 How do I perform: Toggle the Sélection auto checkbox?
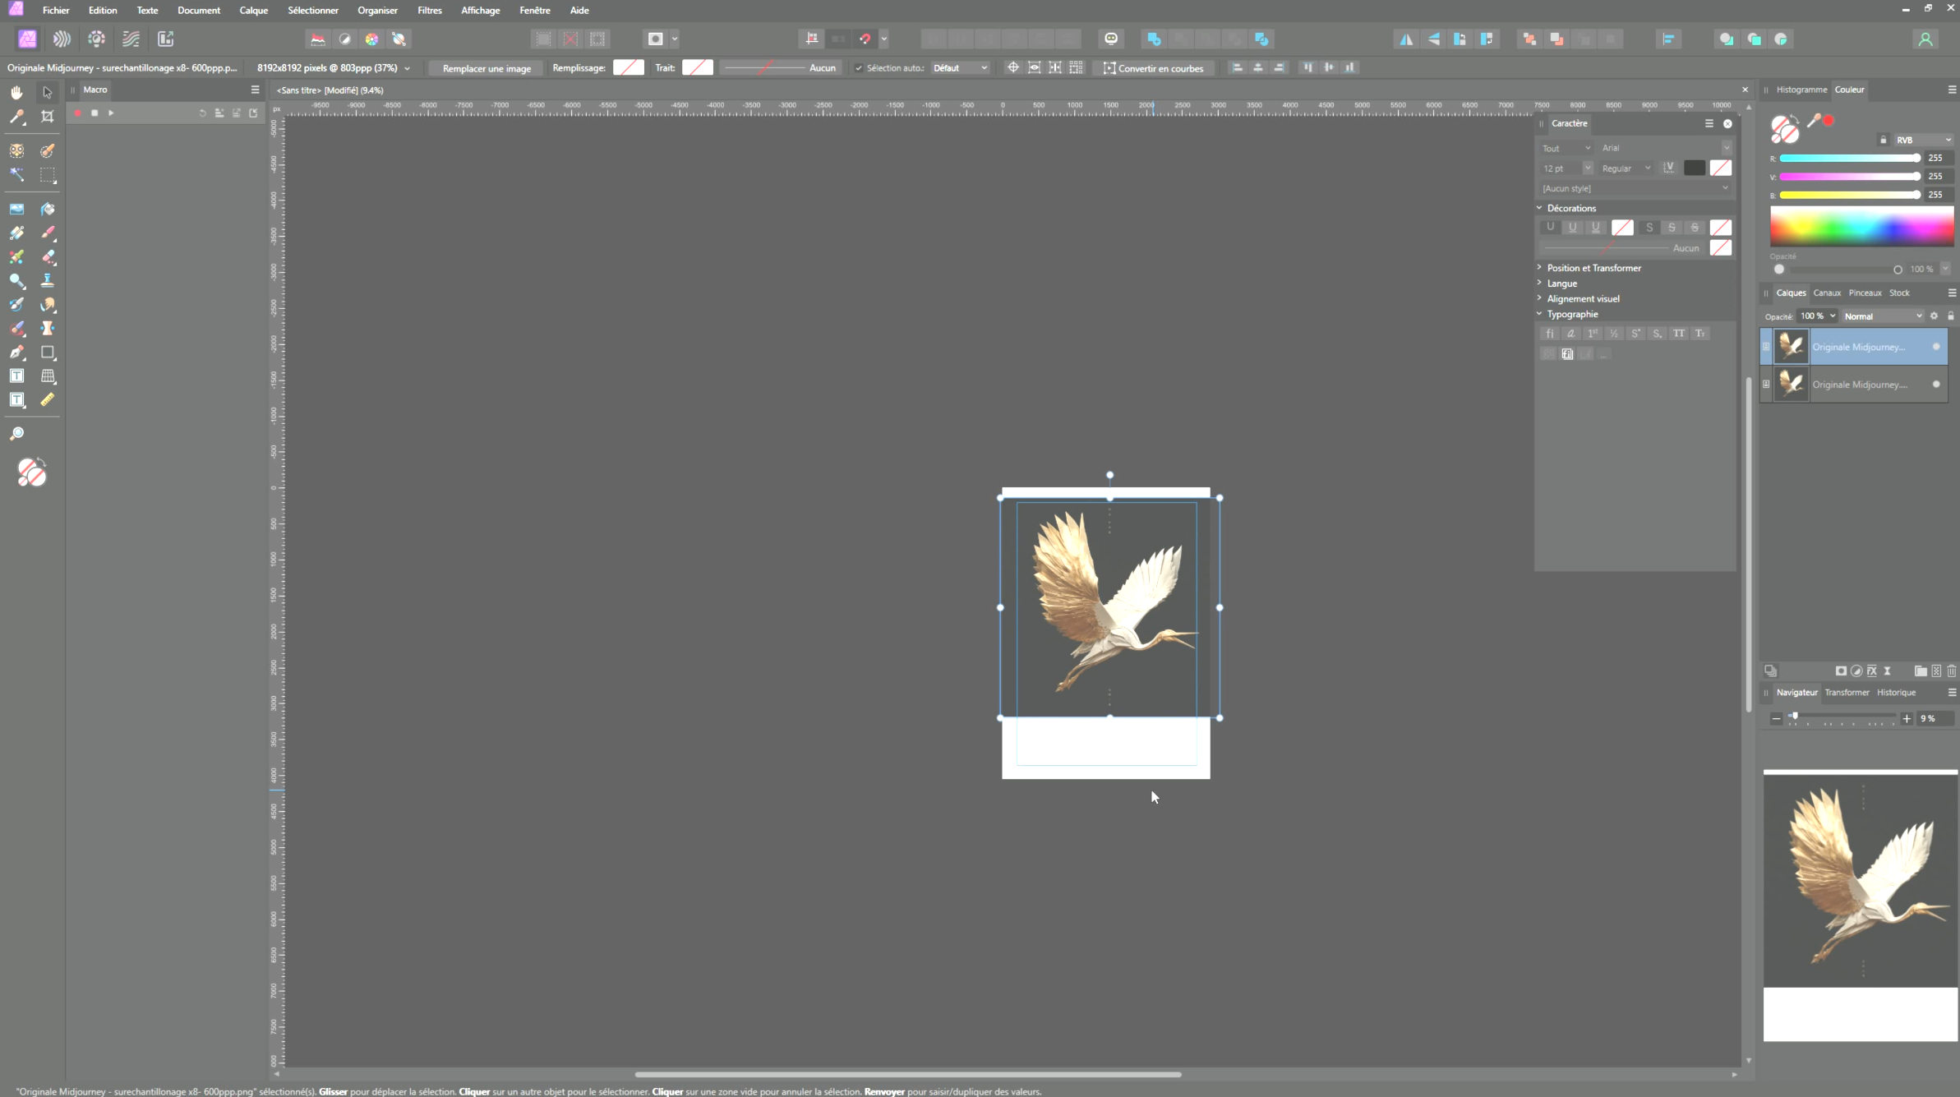click(x=859, y=68)
